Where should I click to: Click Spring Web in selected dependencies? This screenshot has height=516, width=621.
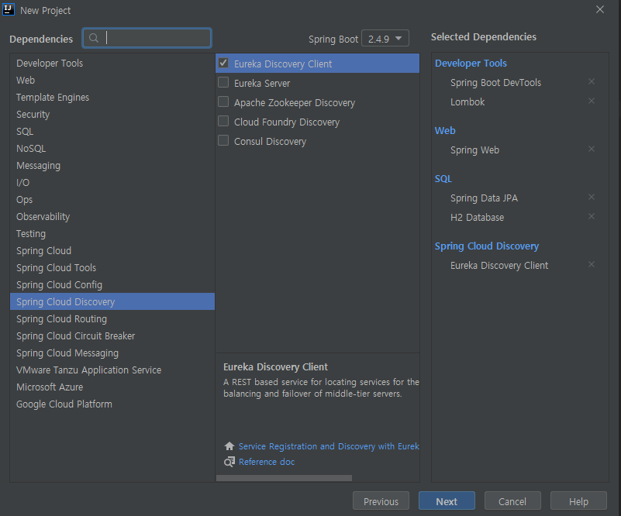click(474, 150)
